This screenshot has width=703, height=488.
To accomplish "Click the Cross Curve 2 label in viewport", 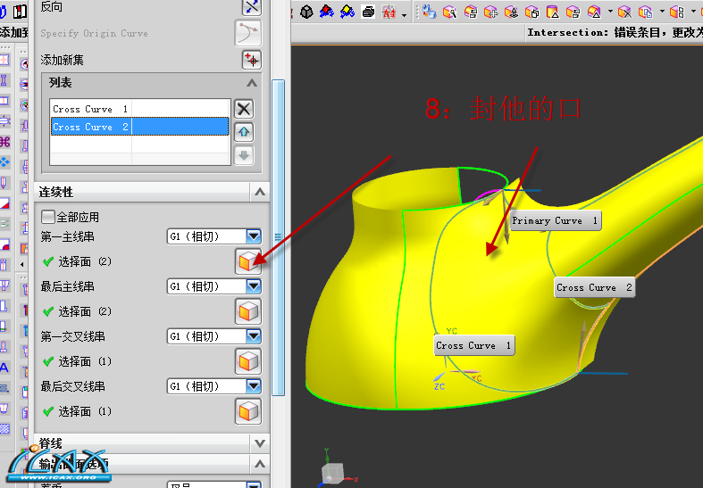I will click(594, 287).
